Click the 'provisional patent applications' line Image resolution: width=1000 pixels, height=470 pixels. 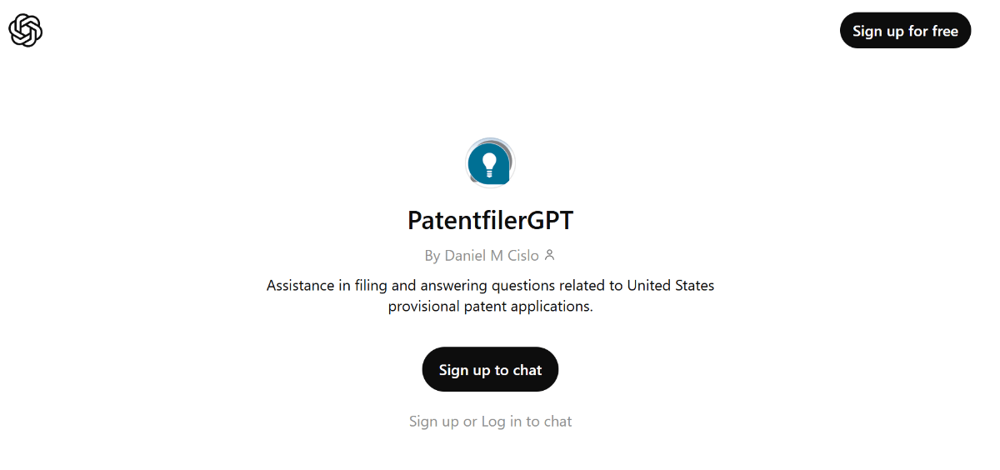[490, 307]
